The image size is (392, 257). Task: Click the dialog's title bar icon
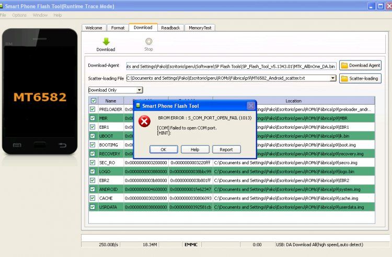click(138, 106)
